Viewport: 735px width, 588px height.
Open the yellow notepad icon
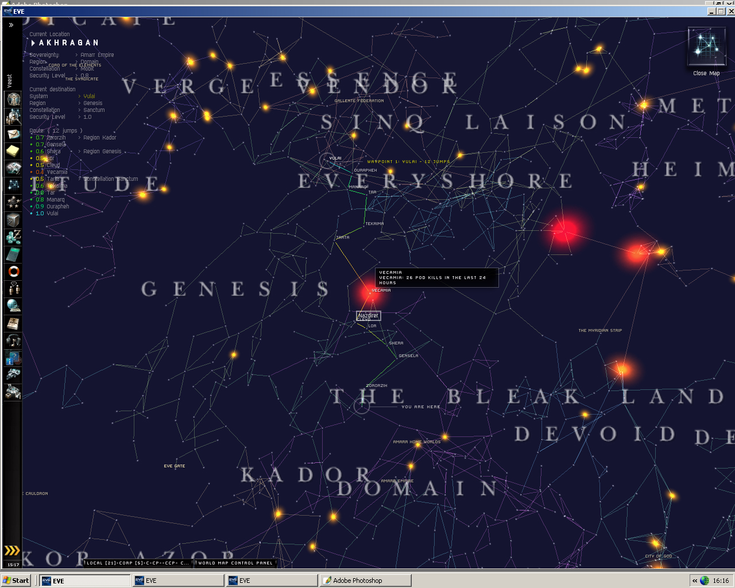coord(13,151)
